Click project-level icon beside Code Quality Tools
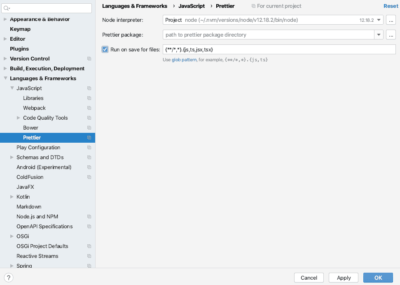Screen dimensions: 400x285 pos(89,118)
